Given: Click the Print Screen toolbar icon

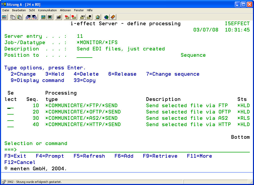Looking at the screenshot, I should pyautogui.click(x=4, y=17).
